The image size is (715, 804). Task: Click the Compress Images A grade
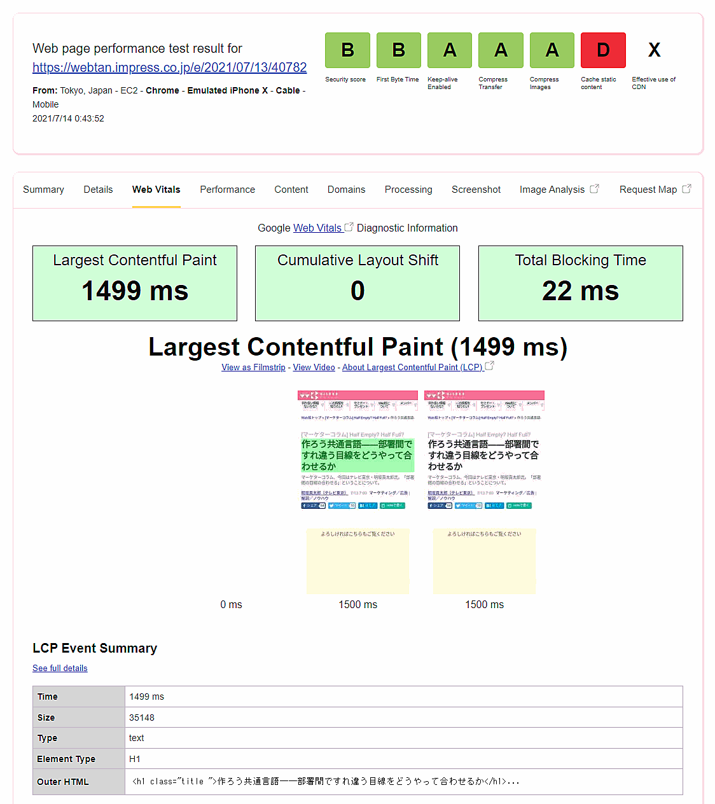(x=552, y=50)
